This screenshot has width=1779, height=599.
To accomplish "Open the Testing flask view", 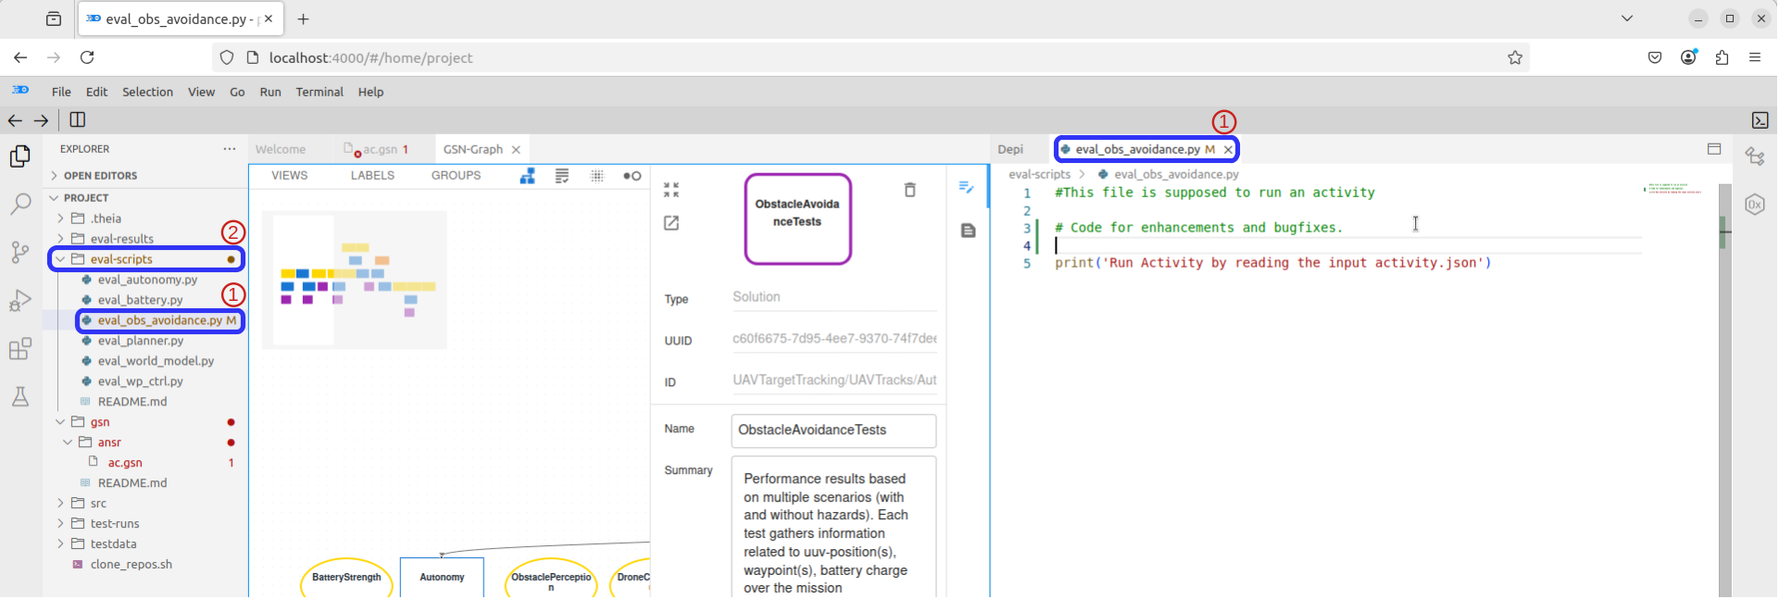I will tap(20, 397).
